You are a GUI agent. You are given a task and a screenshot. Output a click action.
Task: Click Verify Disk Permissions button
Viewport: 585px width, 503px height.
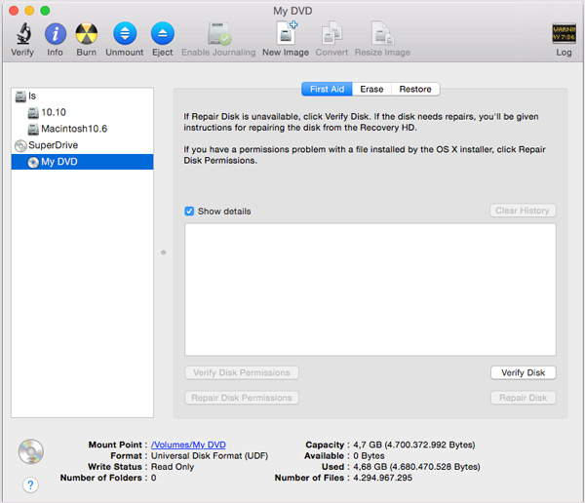pyautogui.click(x=242, y=372)
